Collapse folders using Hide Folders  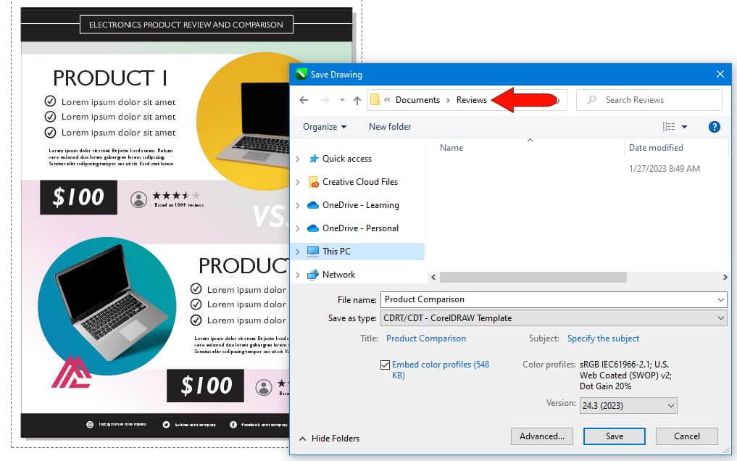coord(329,439)
